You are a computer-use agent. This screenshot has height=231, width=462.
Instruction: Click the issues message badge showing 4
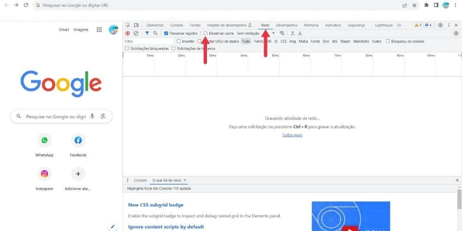428,25
